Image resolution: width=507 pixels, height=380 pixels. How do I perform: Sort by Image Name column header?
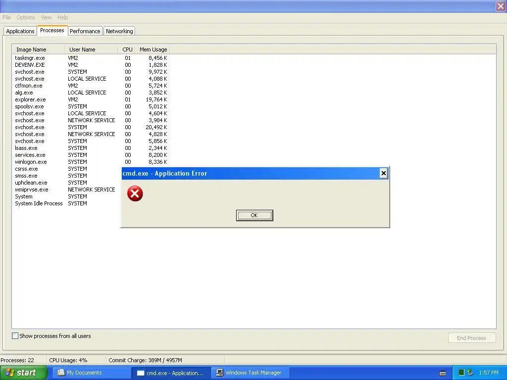[x=39, y=49]
